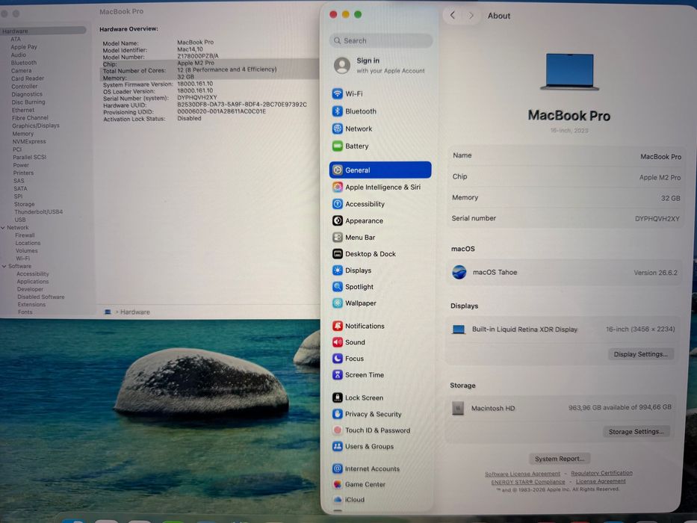Open ENERGY STAR Compliance link
The image size is (697, 523).
point(527,482)
